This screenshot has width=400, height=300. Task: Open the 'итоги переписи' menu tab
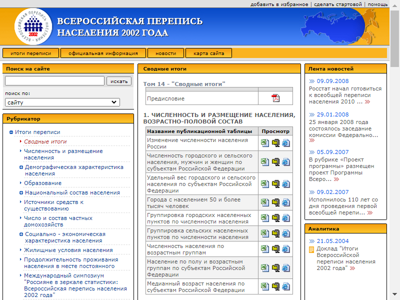pyautogui.click(x=30, y=53)
